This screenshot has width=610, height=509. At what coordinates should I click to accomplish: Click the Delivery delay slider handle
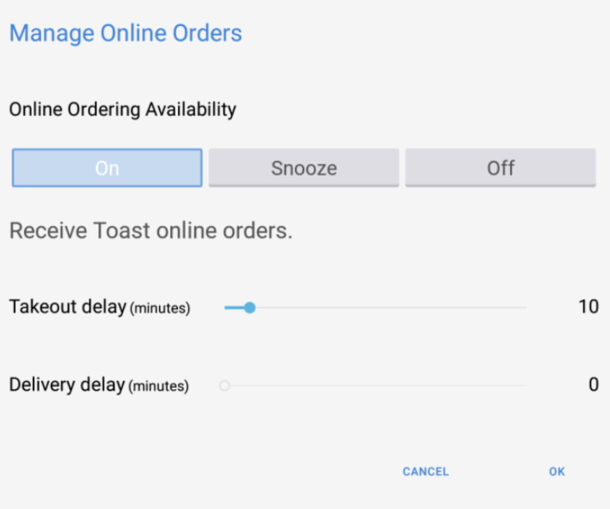click(x=225, y=385)
